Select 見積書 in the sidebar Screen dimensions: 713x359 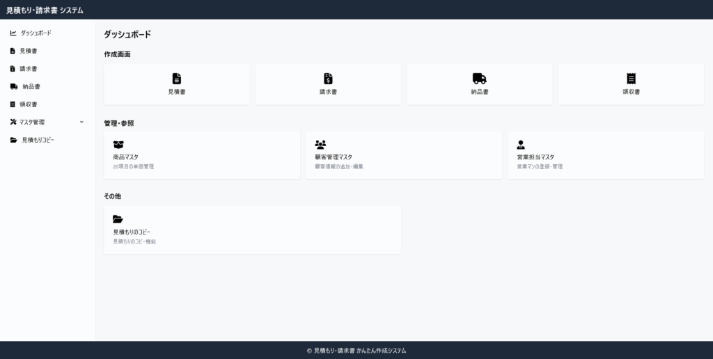click(x=29, y=51)
